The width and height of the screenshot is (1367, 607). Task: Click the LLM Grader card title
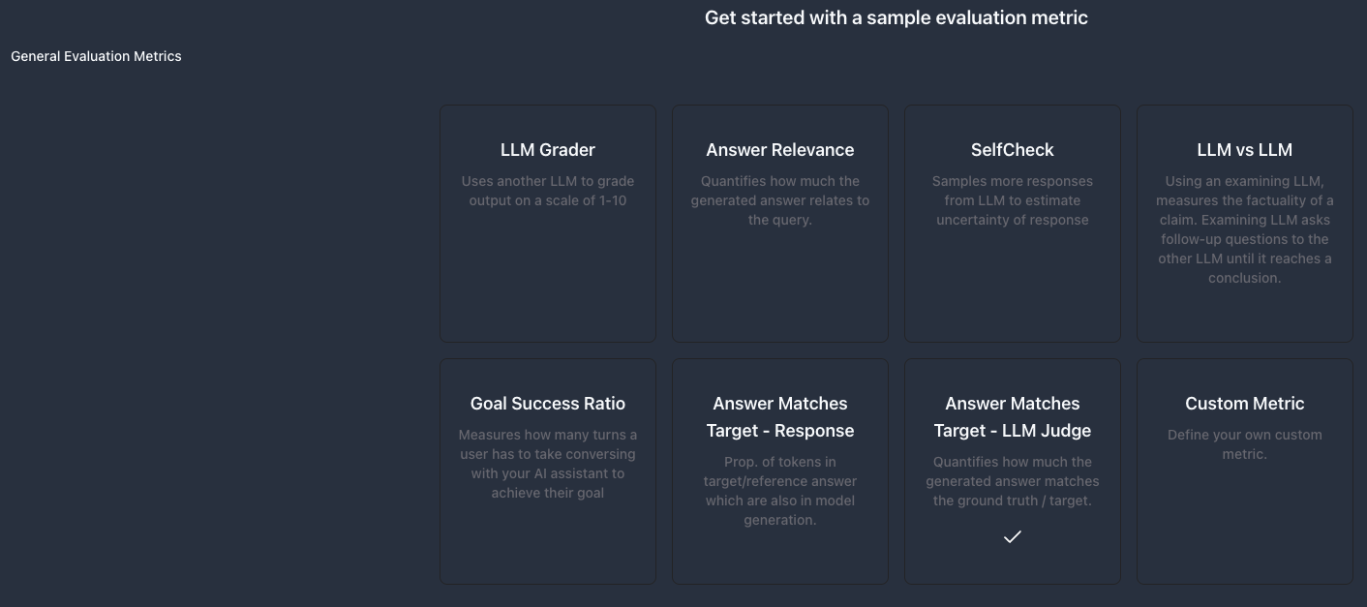(548, 150)
